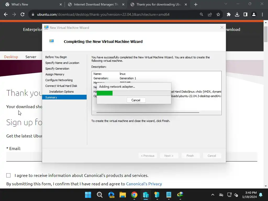This screenshot has width=268, height=201.
Task: Switch to the Internet Download Manager tab
Action: coord(96,4)
